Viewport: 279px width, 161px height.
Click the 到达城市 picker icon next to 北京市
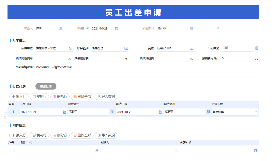pyautogui.click(x=208, y=112)
